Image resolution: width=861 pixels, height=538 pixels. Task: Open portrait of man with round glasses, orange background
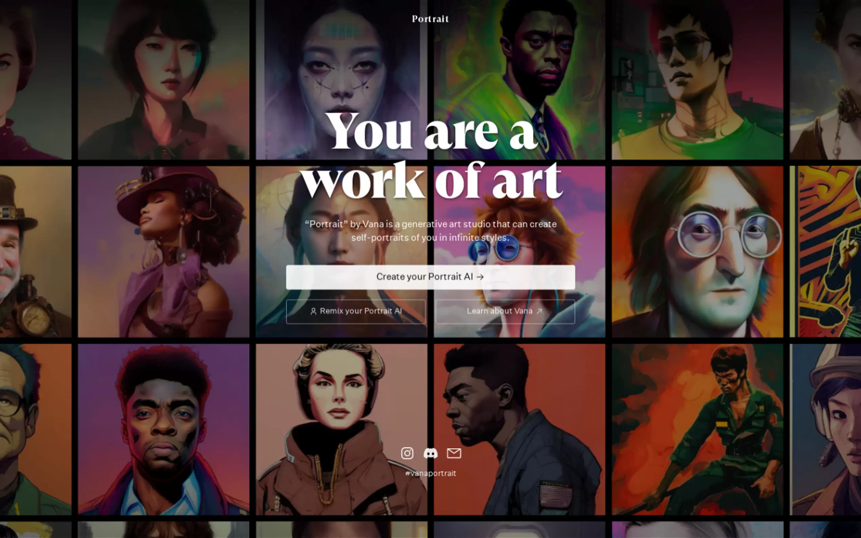[697, 252]
